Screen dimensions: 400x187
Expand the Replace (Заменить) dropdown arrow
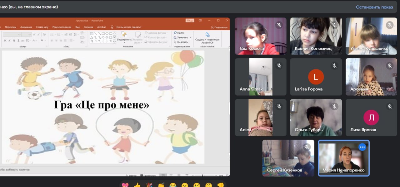[x=191, y=37]
